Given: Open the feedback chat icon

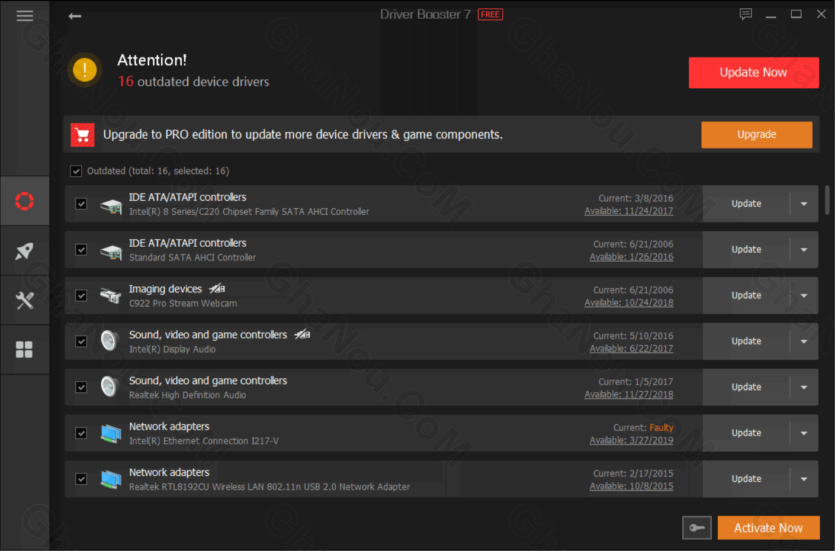Looking at the screenshot, I should [x=746, y=14].
